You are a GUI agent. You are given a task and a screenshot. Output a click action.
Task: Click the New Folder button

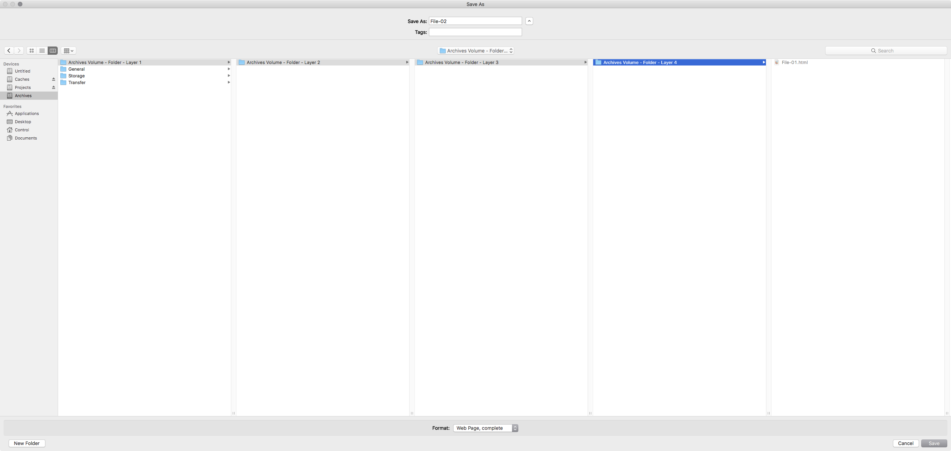(x=27, y=444)
